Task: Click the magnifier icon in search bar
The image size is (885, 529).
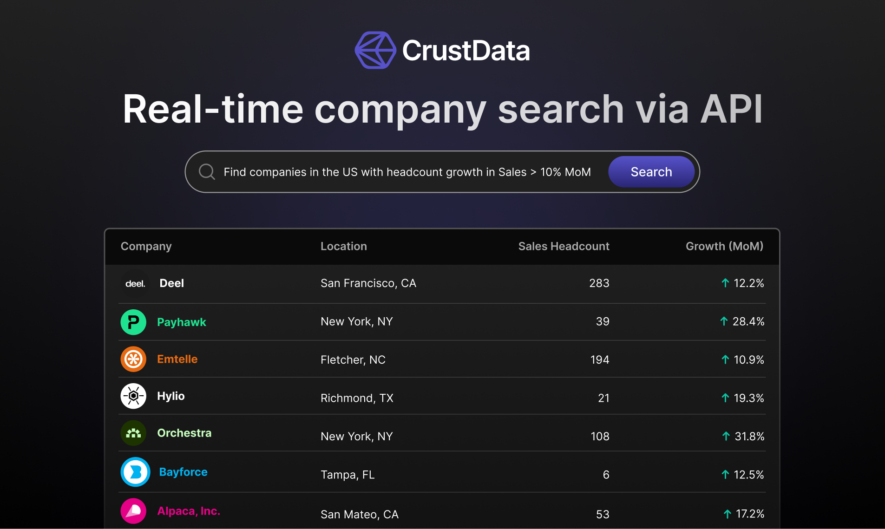Action: [207, 172]
